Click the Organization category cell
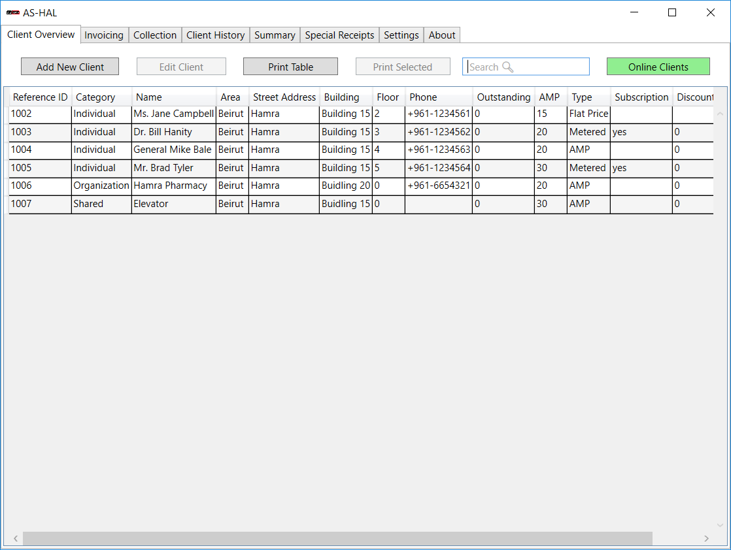Image resolution: width=731 pixels, height=550 pixels. (x=101, y=186)
